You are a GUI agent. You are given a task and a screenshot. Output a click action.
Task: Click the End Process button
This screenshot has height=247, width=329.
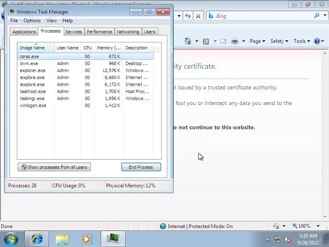141,167
